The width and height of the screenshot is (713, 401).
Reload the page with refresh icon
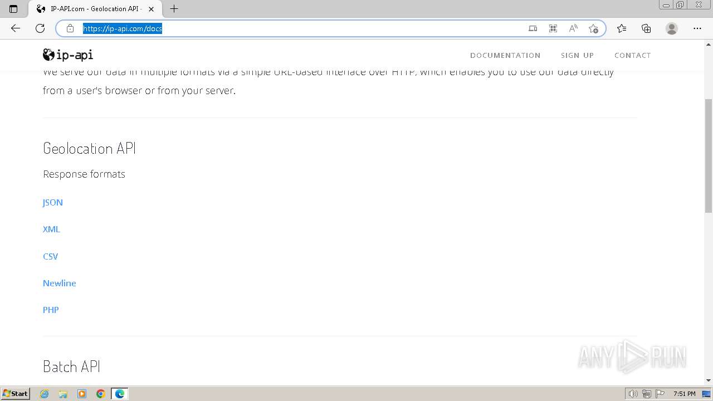[x=40, y=28]
